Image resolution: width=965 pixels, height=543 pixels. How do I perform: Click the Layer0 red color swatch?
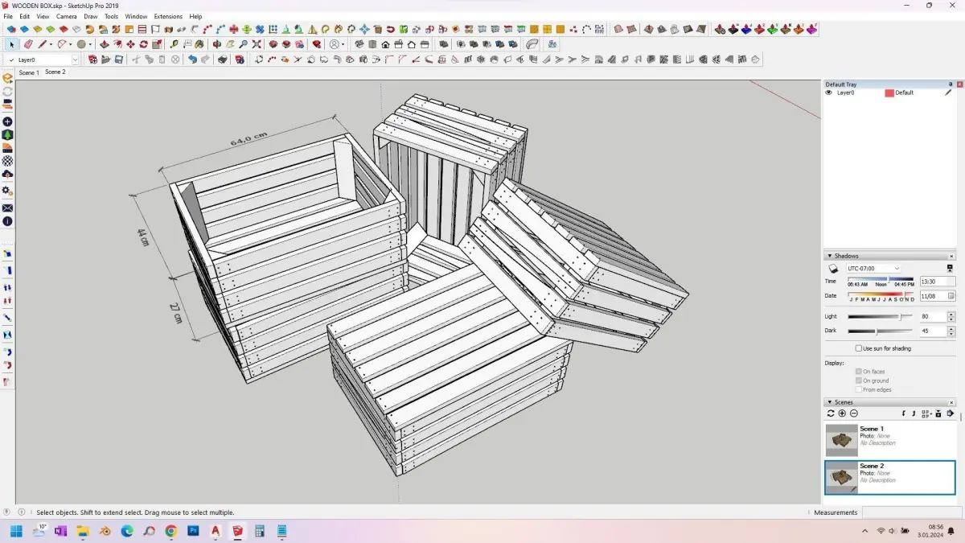point(889,93)
